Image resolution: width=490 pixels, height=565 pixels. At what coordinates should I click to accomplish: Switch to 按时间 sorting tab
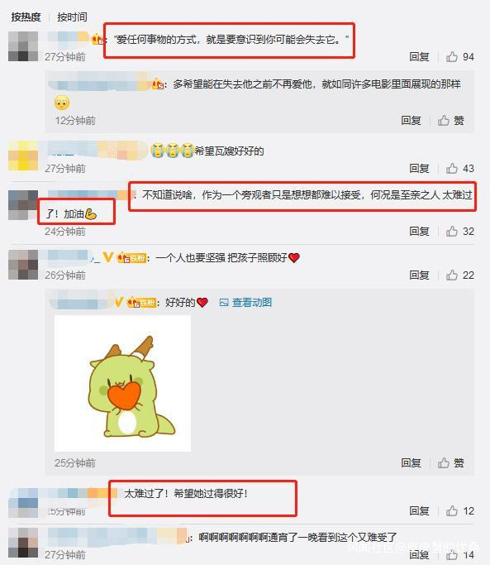click(x=73, y=17)
